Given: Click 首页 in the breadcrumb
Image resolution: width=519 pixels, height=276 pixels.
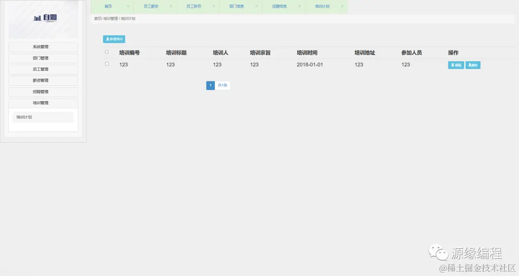Looking at the screenshot, I should (98, 19).
